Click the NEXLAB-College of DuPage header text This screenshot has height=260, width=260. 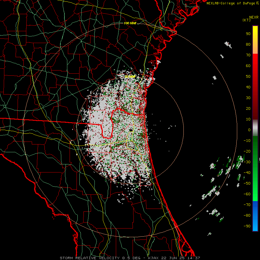point(231,3)
